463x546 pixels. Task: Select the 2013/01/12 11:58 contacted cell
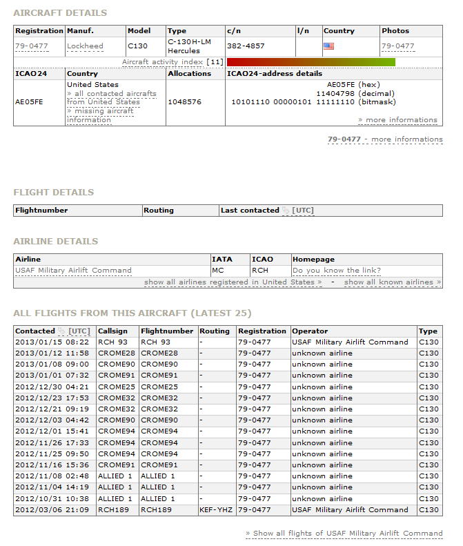coord(55,353)
